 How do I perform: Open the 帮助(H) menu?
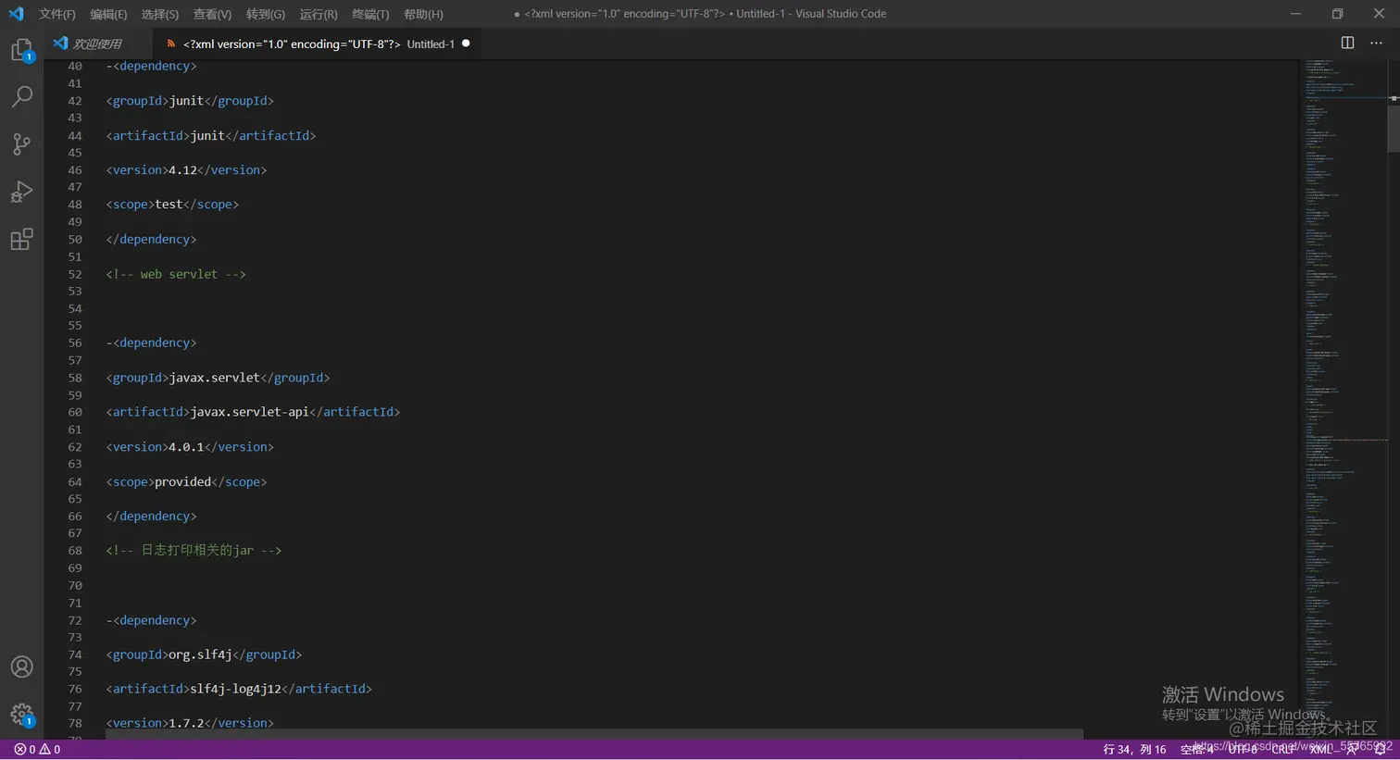point(423,14)
